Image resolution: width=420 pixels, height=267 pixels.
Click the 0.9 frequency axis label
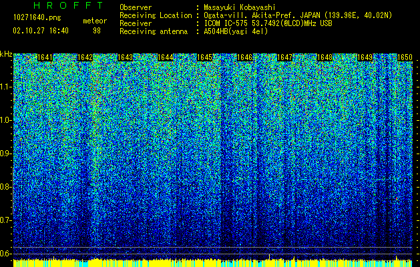(x=6, y=154)
